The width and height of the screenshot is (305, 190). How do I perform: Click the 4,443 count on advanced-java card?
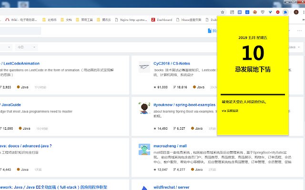[x=6, y=170]
